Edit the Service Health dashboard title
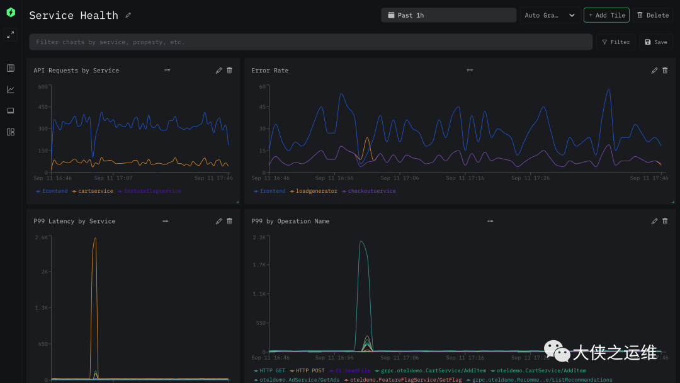The image size is (680, 383). [x=128, y=15]
